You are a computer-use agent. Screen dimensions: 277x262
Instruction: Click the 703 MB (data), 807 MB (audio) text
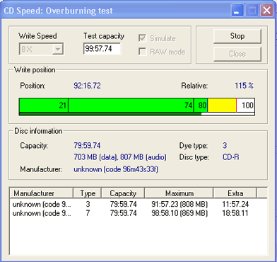coord(120,157)
